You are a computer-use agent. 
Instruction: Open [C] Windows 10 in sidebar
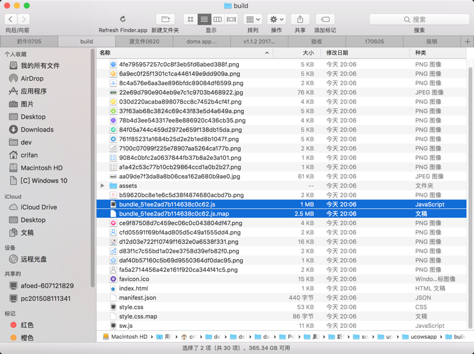[44, 181]
